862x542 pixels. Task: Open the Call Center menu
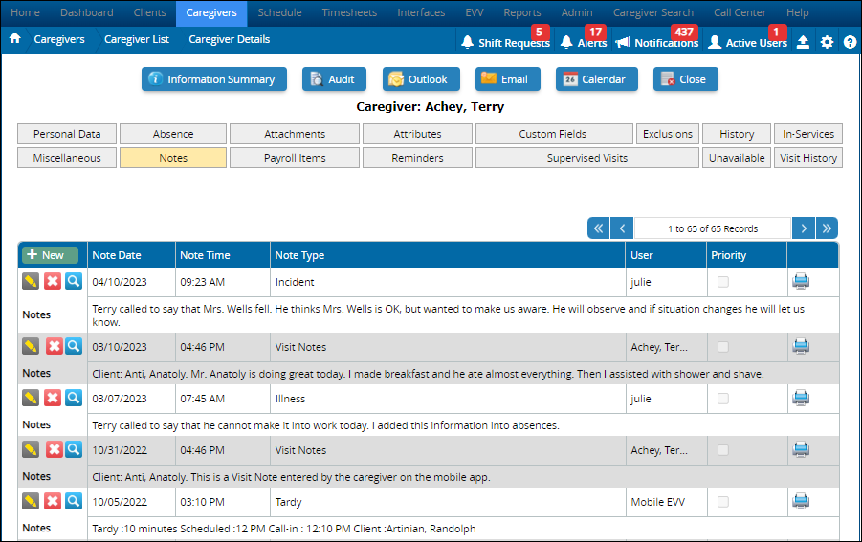pos(740,12)
